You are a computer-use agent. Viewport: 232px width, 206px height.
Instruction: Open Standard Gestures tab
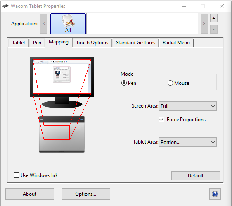tap(135, 43)
